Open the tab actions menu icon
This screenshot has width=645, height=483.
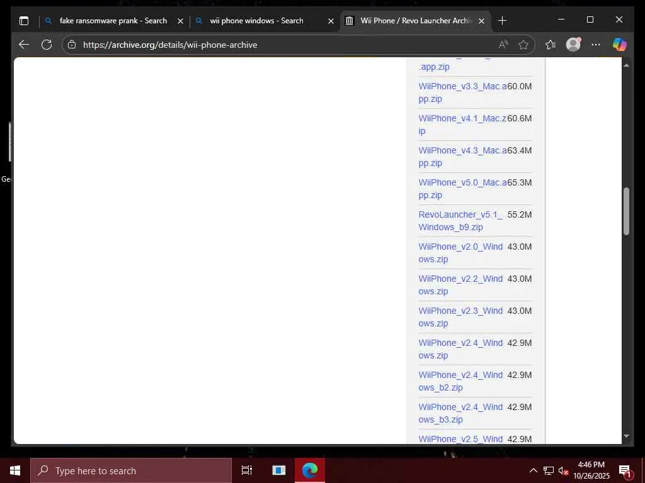[24, 21]
